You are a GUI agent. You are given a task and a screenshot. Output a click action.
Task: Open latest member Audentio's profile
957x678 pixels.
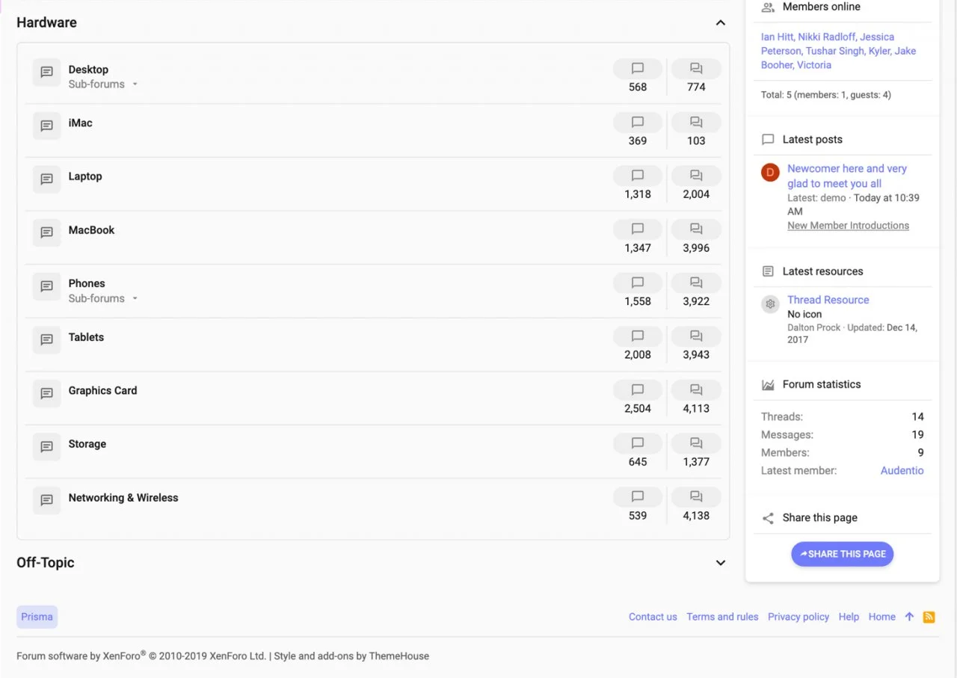coord(902,470)
